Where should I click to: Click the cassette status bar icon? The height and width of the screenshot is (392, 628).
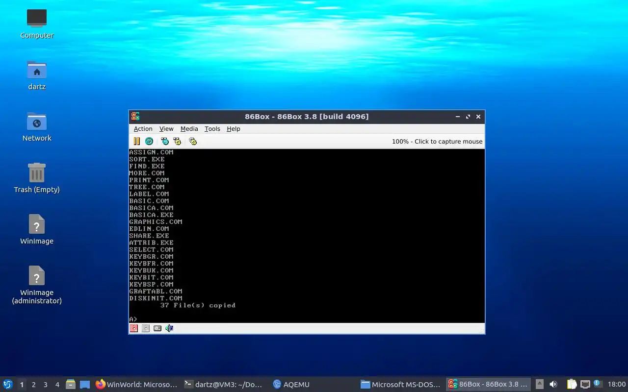pos(157,328)
